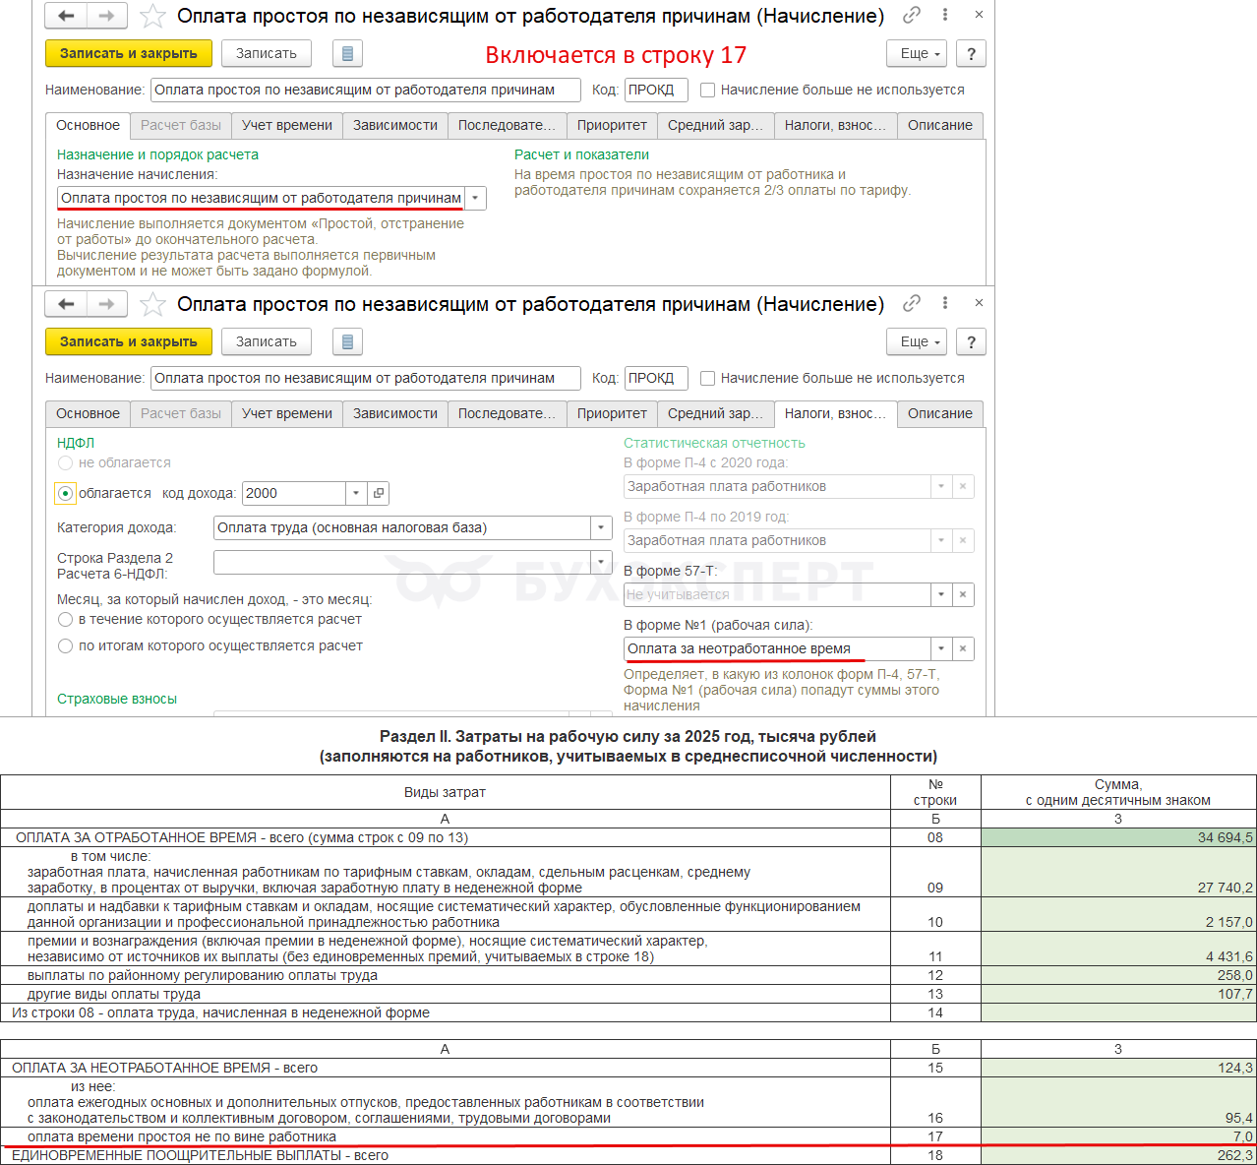Expand the 'В форме 57-Т' dropdown
1257x1165 pixels.
(941, 594)
